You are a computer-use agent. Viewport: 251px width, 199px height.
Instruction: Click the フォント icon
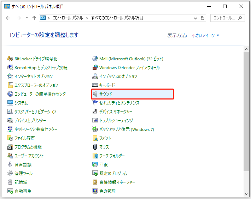(x=95, y=138)
